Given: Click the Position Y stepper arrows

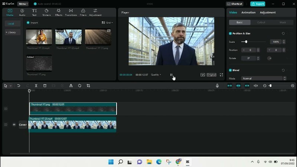Looking at the screenshot, I should pyautogui.click(x=284, y=50).
